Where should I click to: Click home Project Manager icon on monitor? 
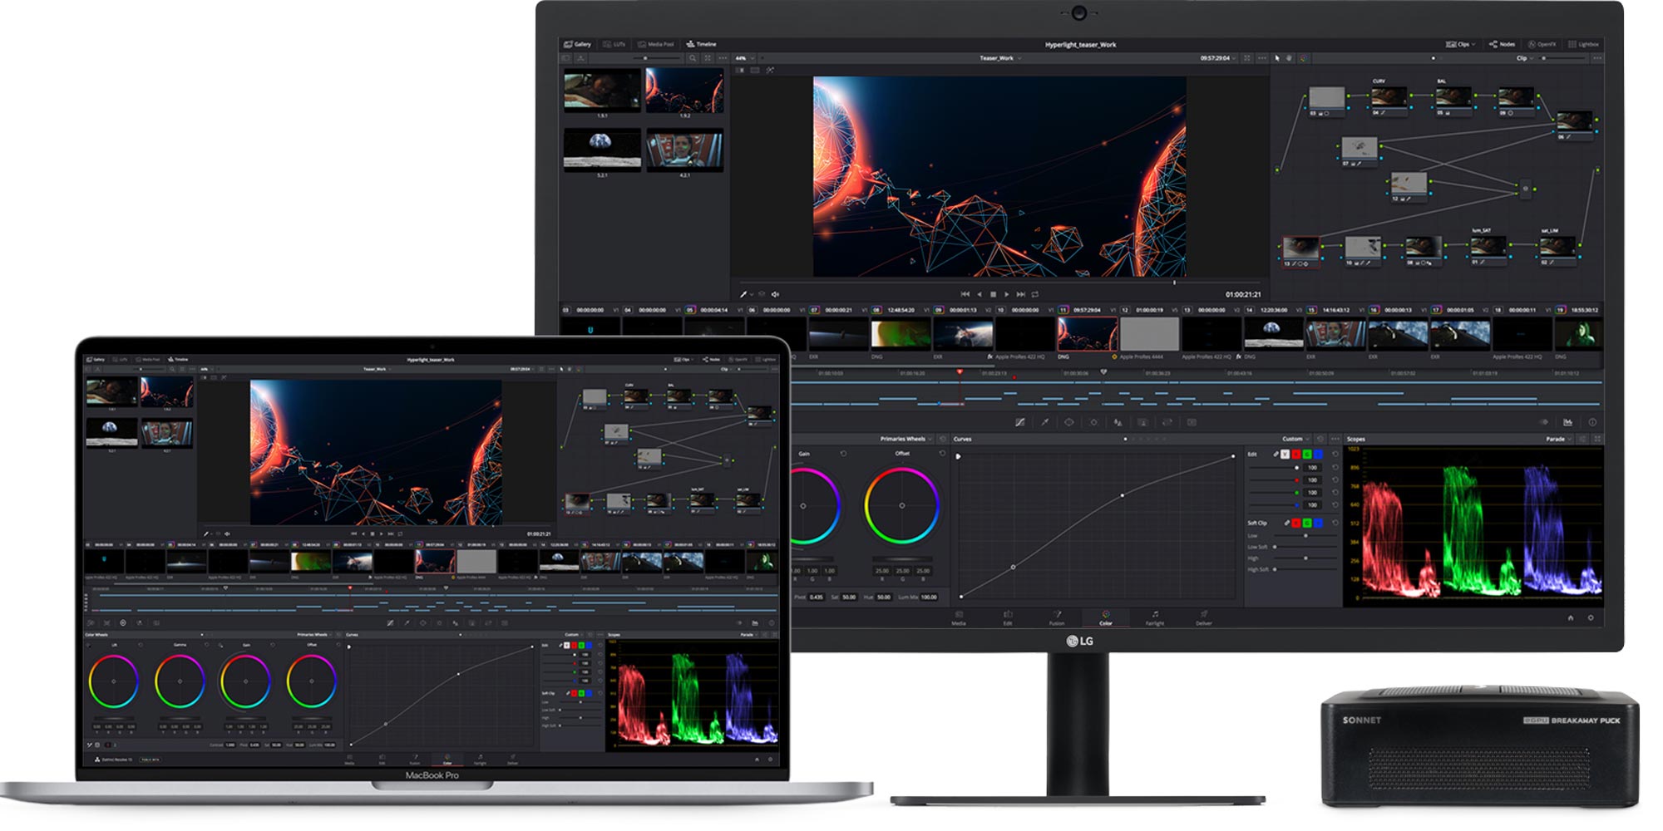pos(1571,617)
